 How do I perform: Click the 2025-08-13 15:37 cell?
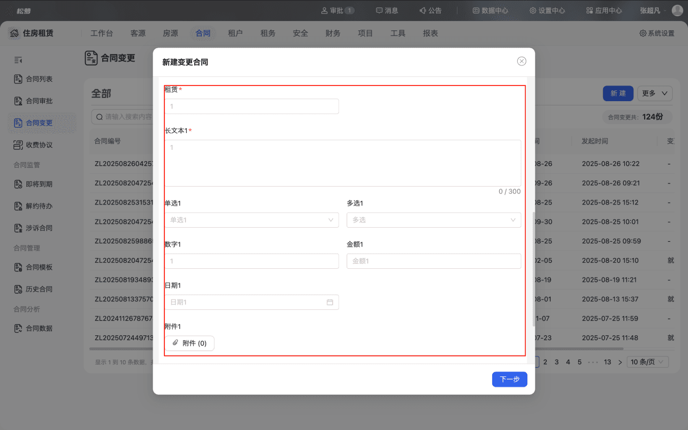610,299
